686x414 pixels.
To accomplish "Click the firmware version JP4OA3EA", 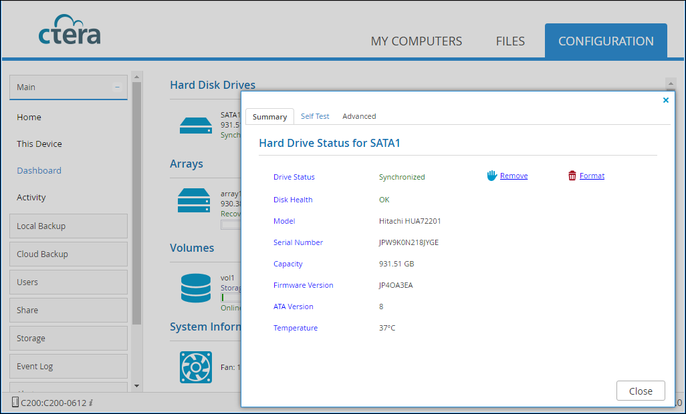I will pyautogui.click(x=396, y=285).
